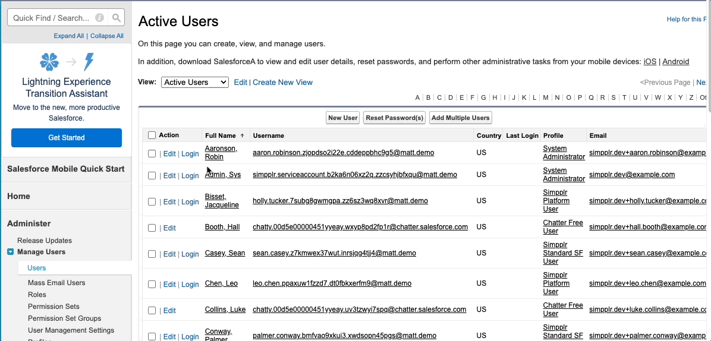Open Permission Sets in sidebar
This screenshot has height=341, width=711.
pos(54,306)
